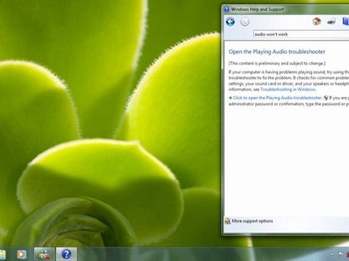Viewport: 349px width, 261px height.
Task: Click to open the Playing Audio troubleshooter
Action: pos(277,98)
